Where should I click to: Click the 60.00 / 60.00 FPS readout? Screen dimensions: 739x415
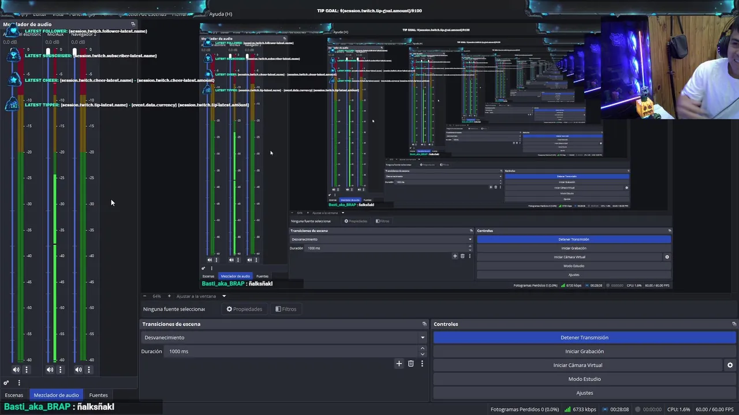coord(714,409)
